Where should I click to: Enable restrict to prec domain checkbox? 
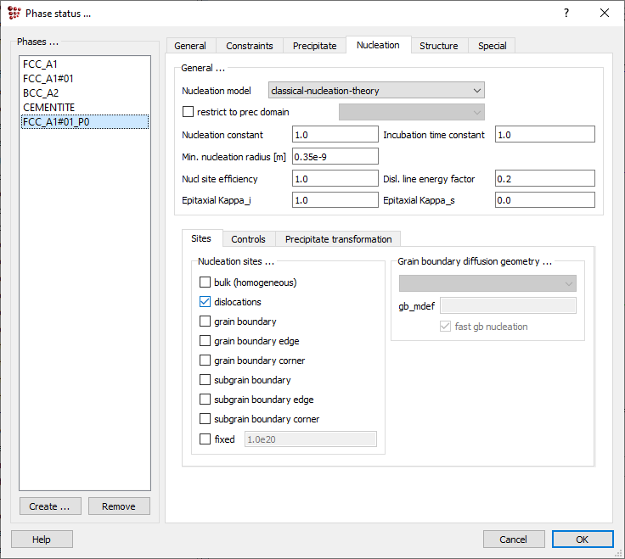(188, 112)
